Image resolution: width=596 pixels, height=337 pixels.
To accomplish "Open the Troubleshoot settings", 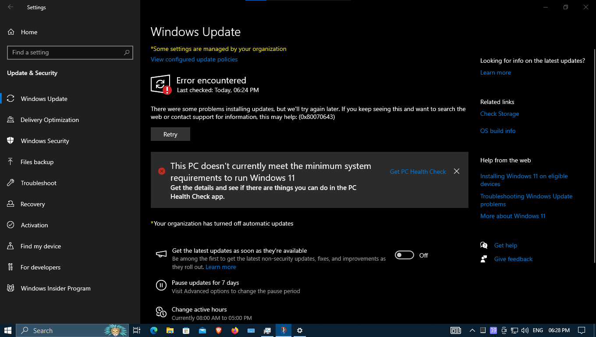I will [x=39, y=183].
